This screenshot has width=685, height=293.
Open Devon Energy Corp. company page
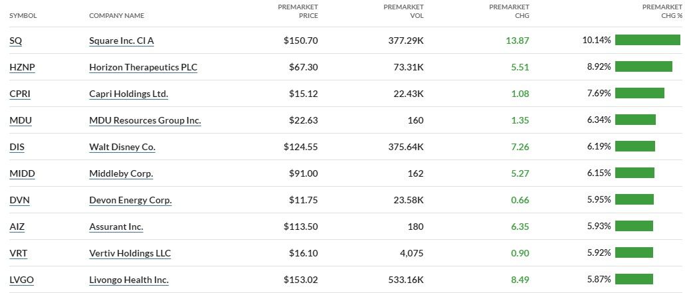tap(130, 201)
